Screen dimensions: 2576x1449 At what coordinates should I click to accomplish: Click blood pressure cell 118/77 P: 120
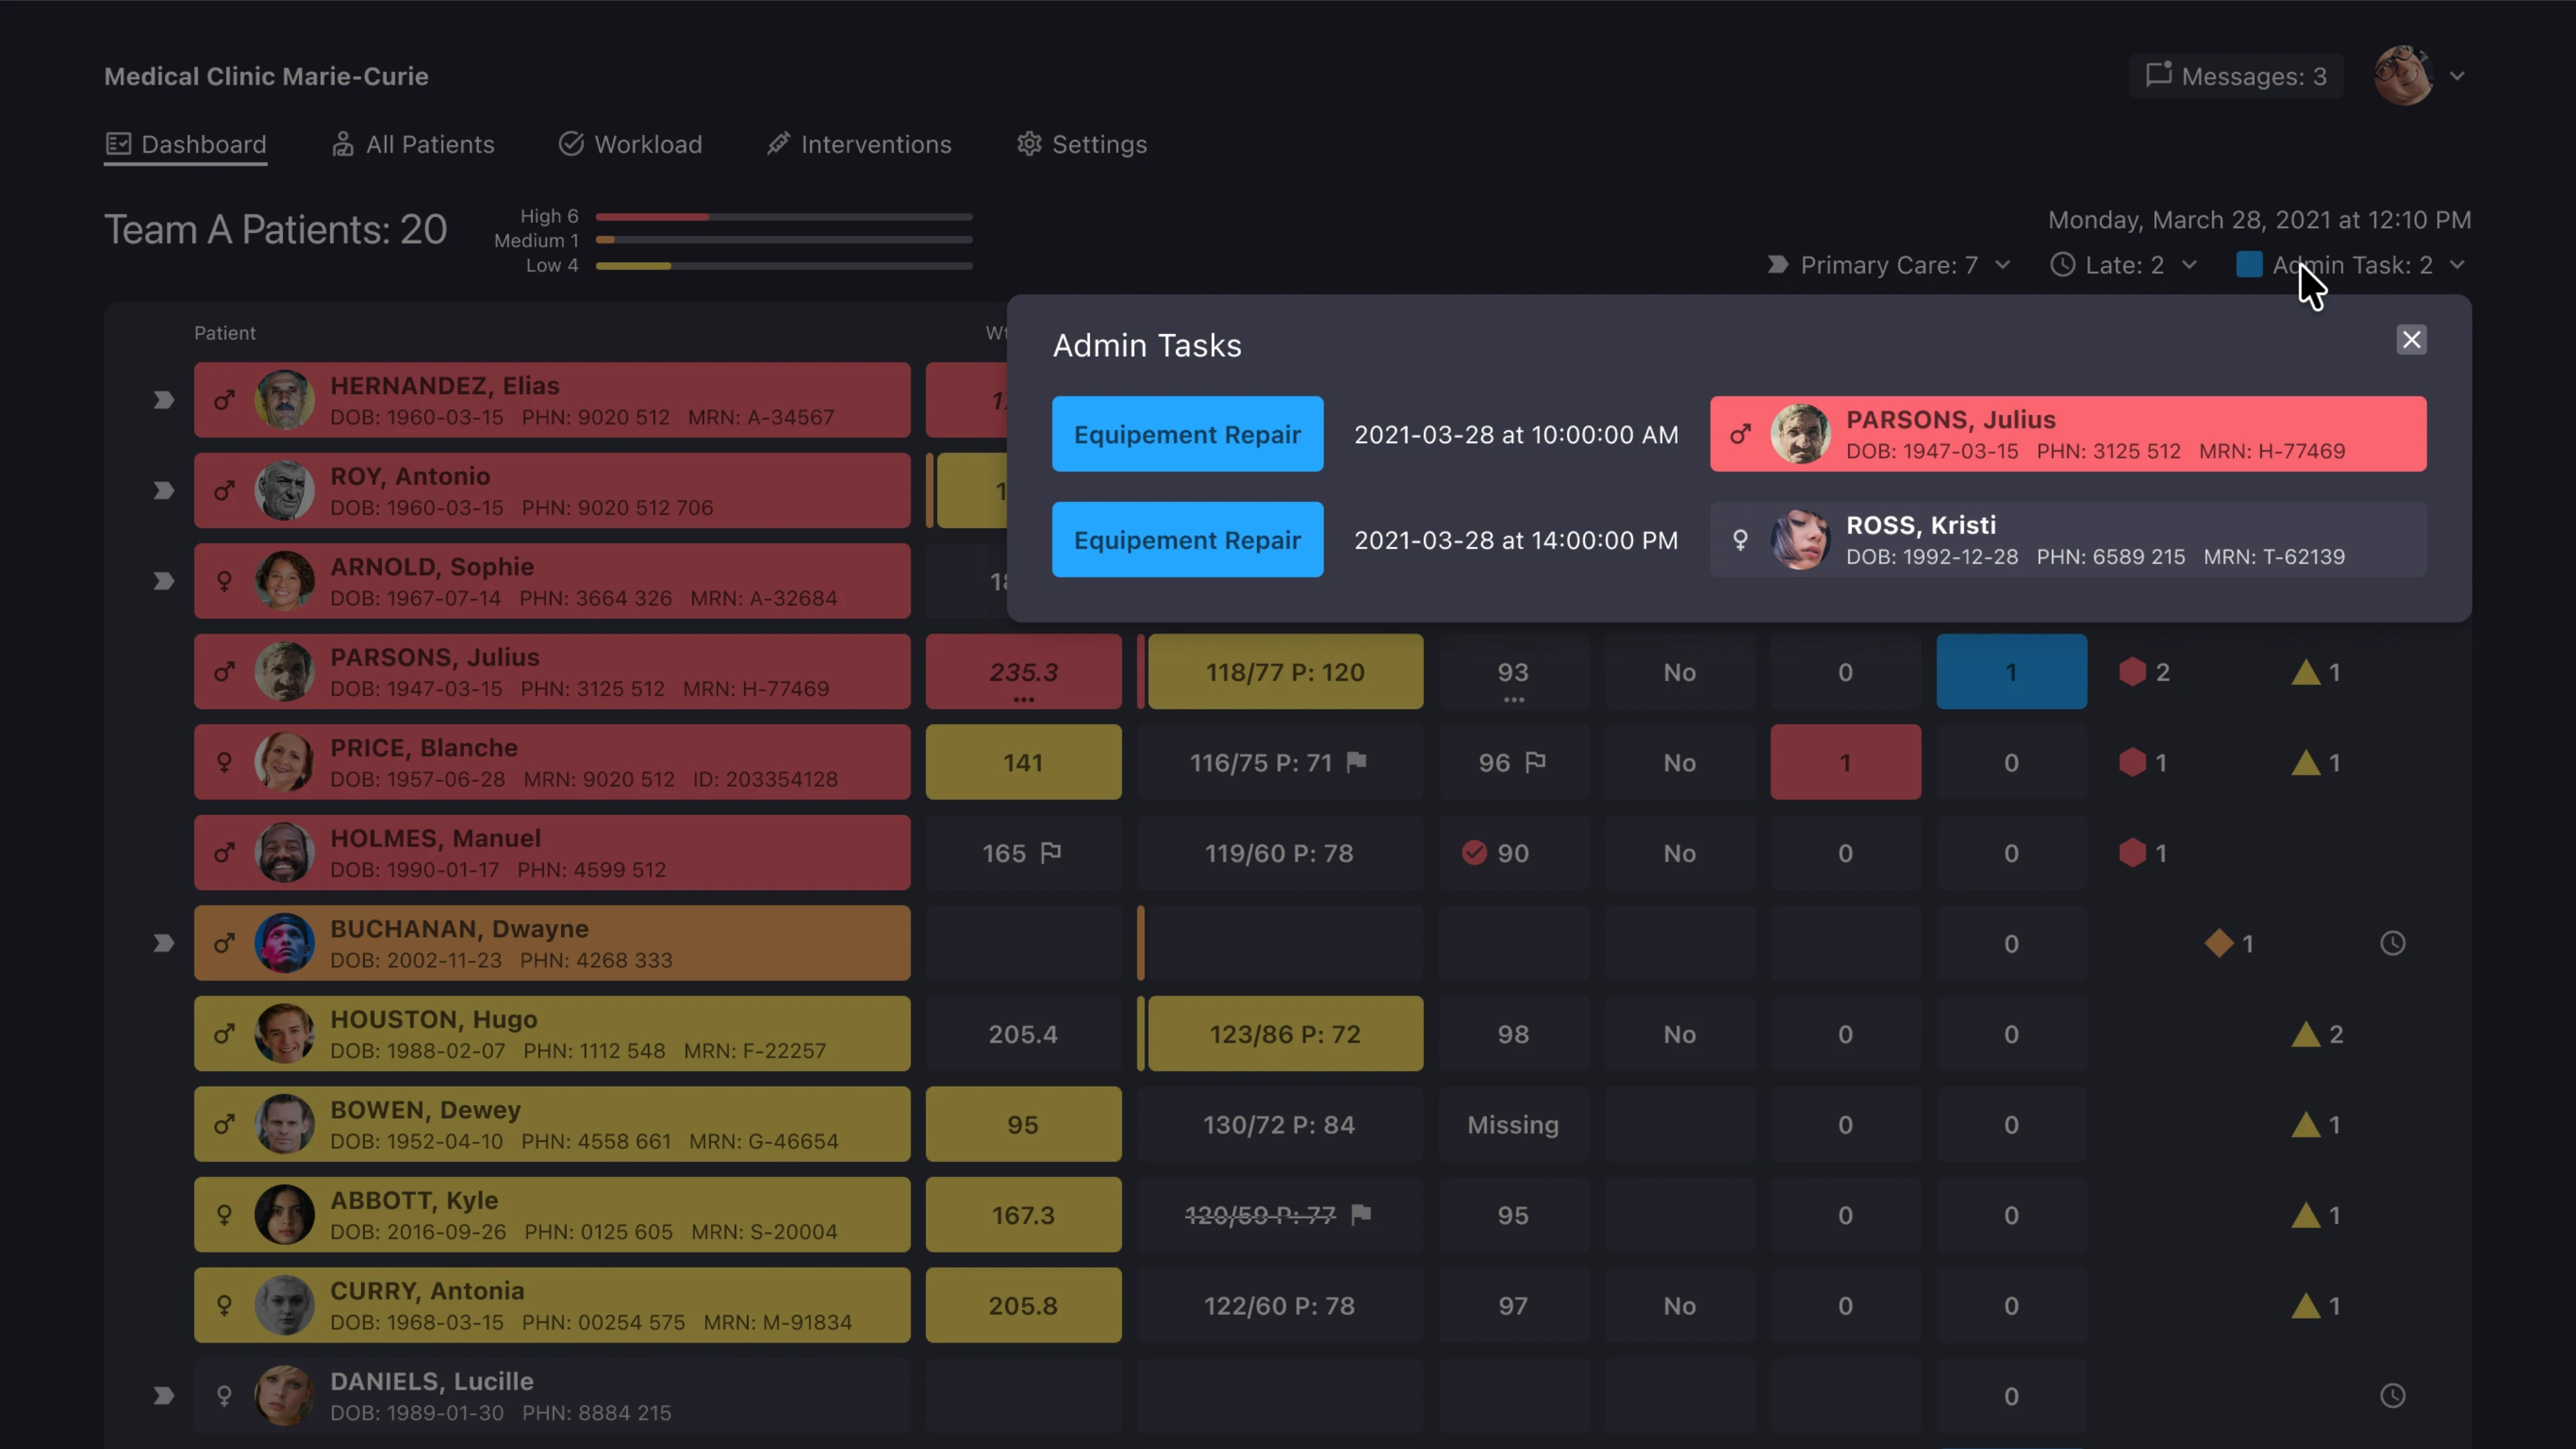(x=1285, y=672)
